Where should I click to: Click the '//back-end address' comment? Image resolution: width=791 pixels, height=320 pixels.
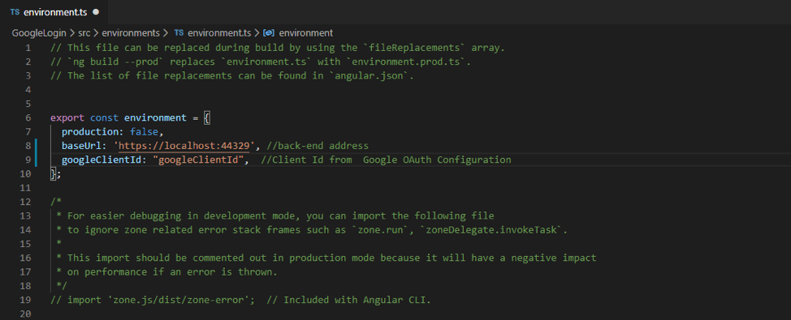[318, 146]
